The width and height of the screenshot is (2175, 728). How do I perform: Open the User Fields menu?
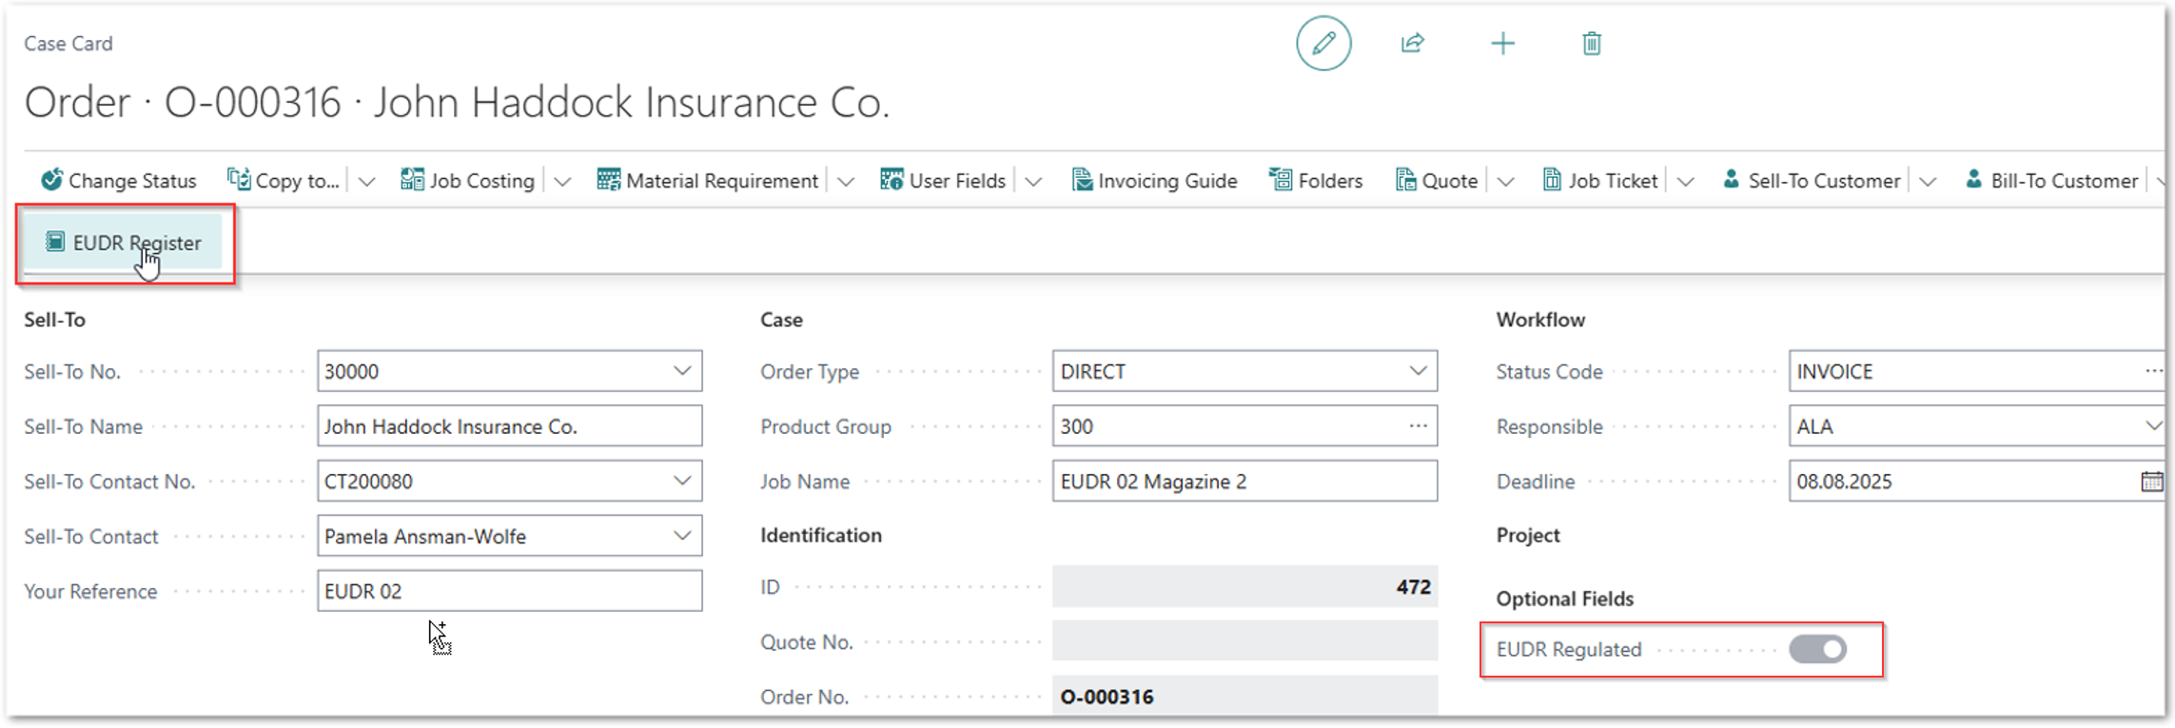(x=943, y=180)
